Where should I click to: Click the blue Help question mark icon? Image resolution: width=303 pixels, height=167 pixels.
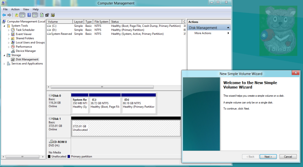(x=29, y=15)
